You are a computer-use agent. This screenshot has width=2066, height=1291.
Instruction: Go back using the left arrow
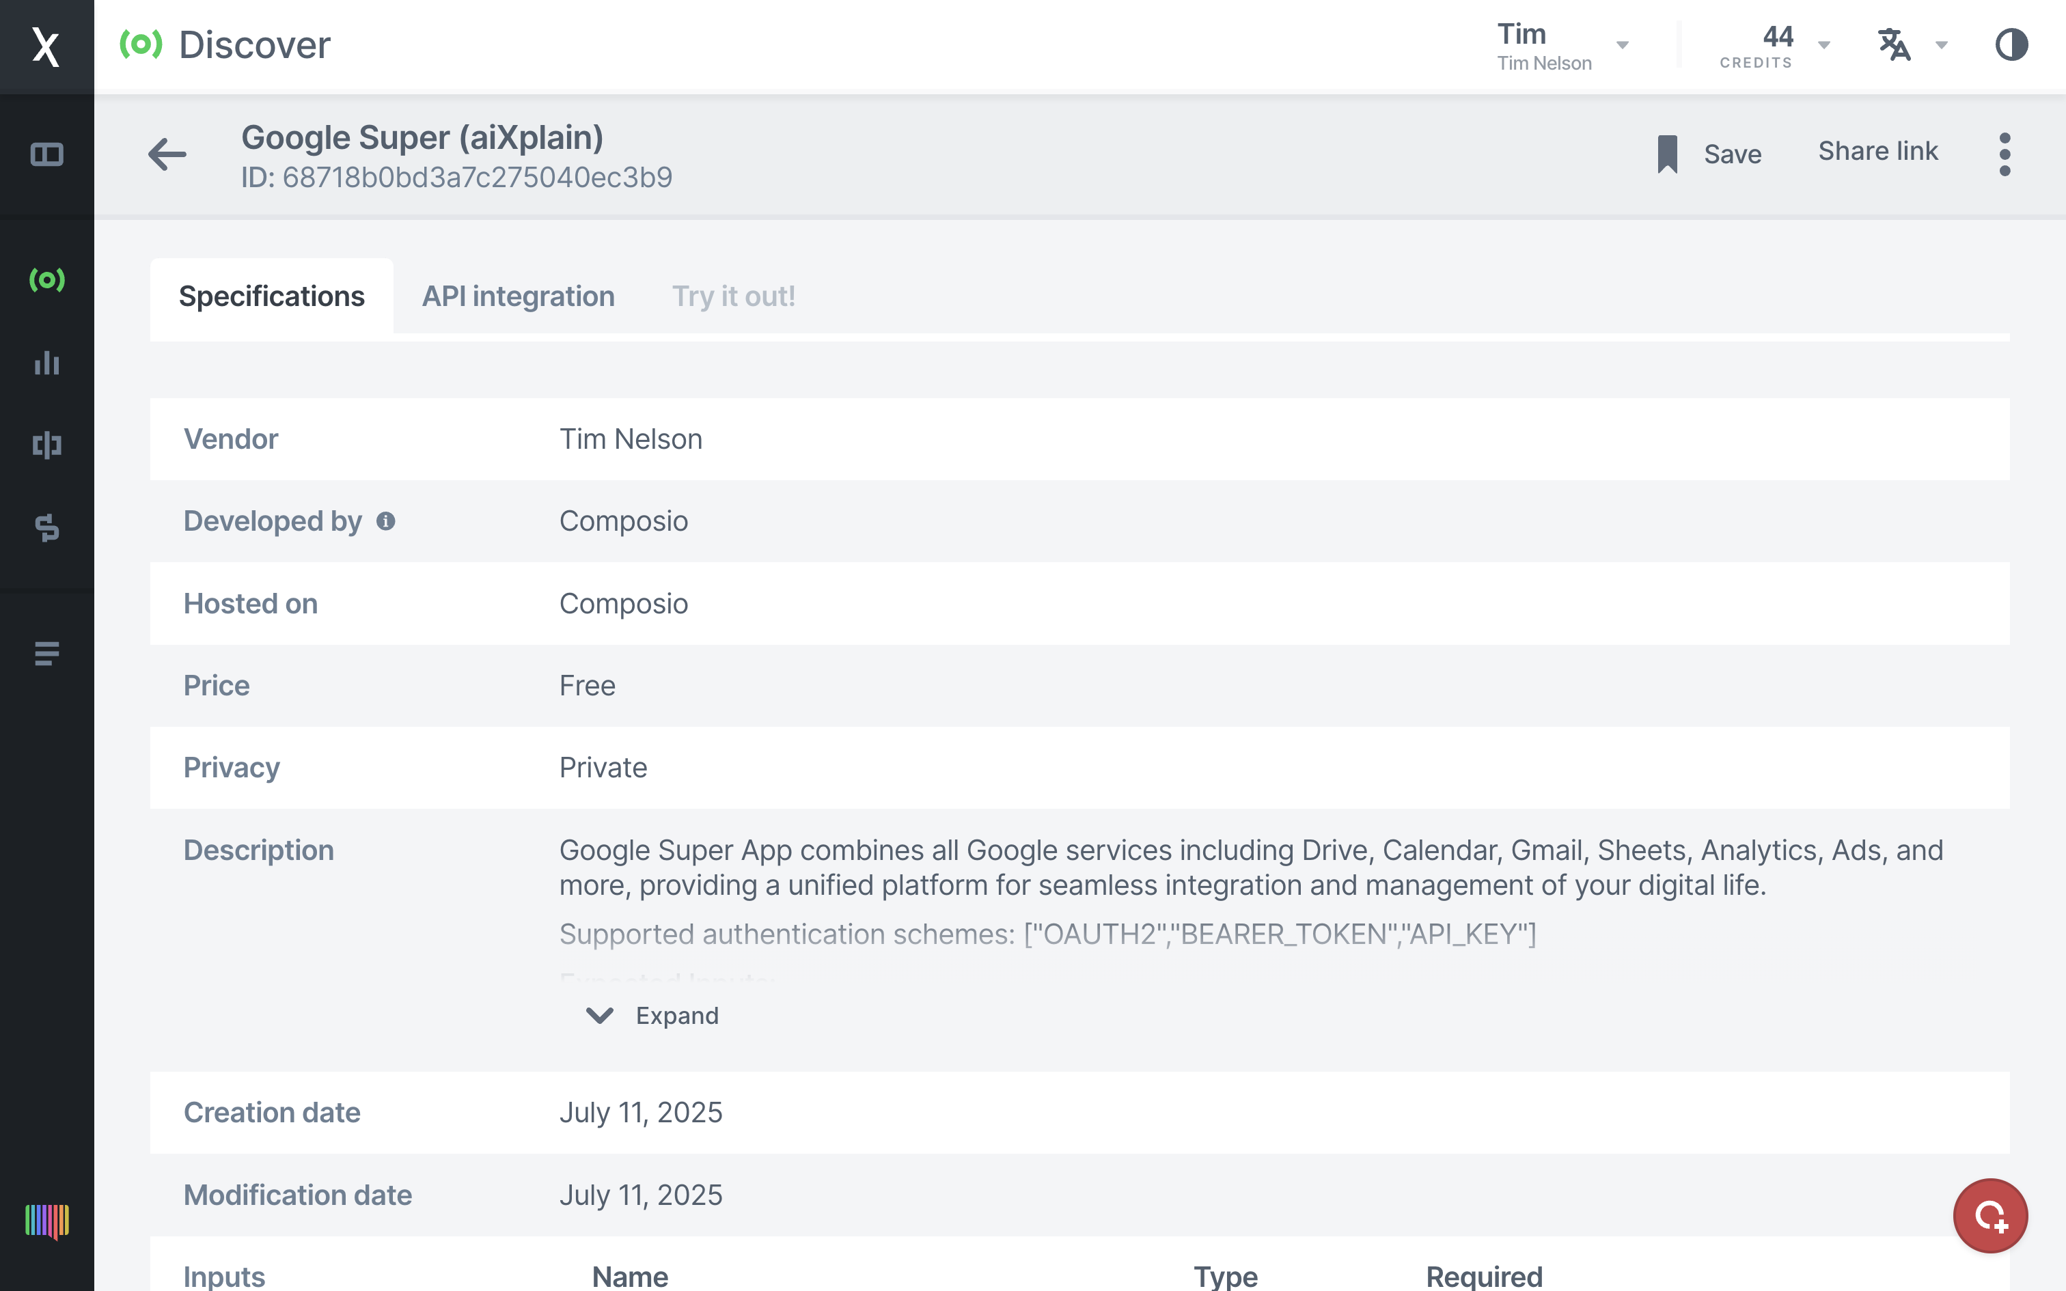click(x=167, y=154)
